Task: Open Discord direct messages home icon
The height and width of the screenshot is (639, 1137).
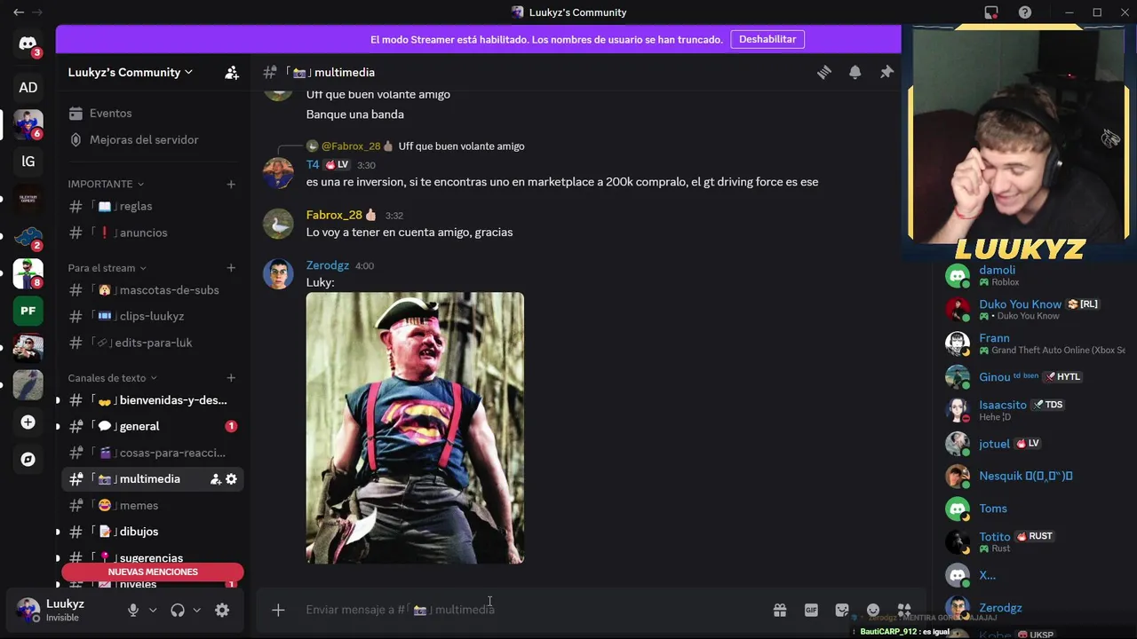Action: pos(28,43)
